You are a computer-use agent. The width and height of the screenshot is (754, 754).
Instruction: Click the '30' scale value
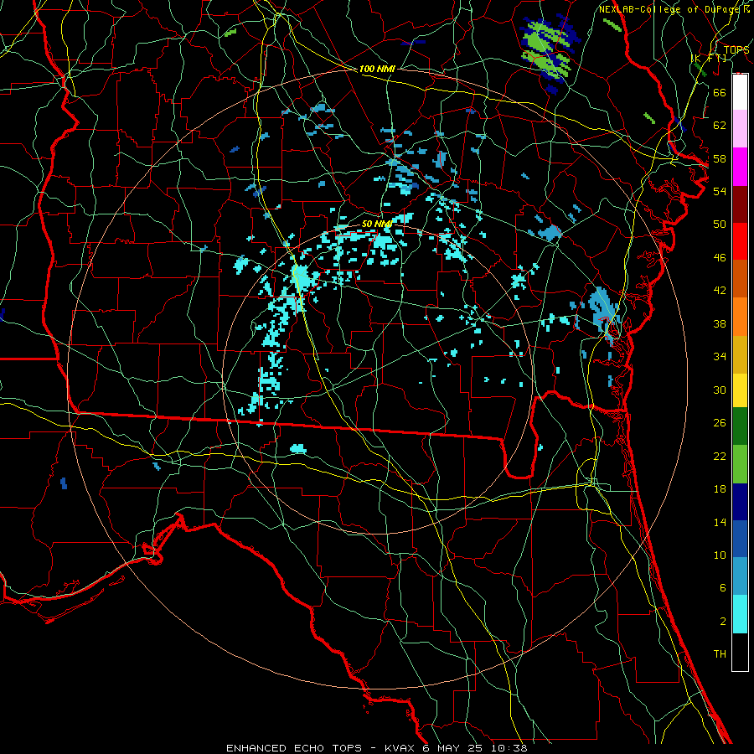[720, 390]
